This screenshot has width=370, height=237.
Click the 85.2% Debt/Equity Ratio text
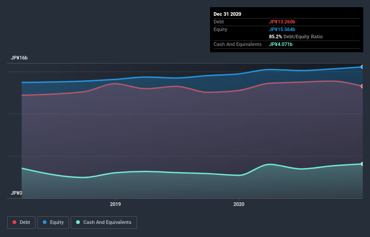[296, 36]
